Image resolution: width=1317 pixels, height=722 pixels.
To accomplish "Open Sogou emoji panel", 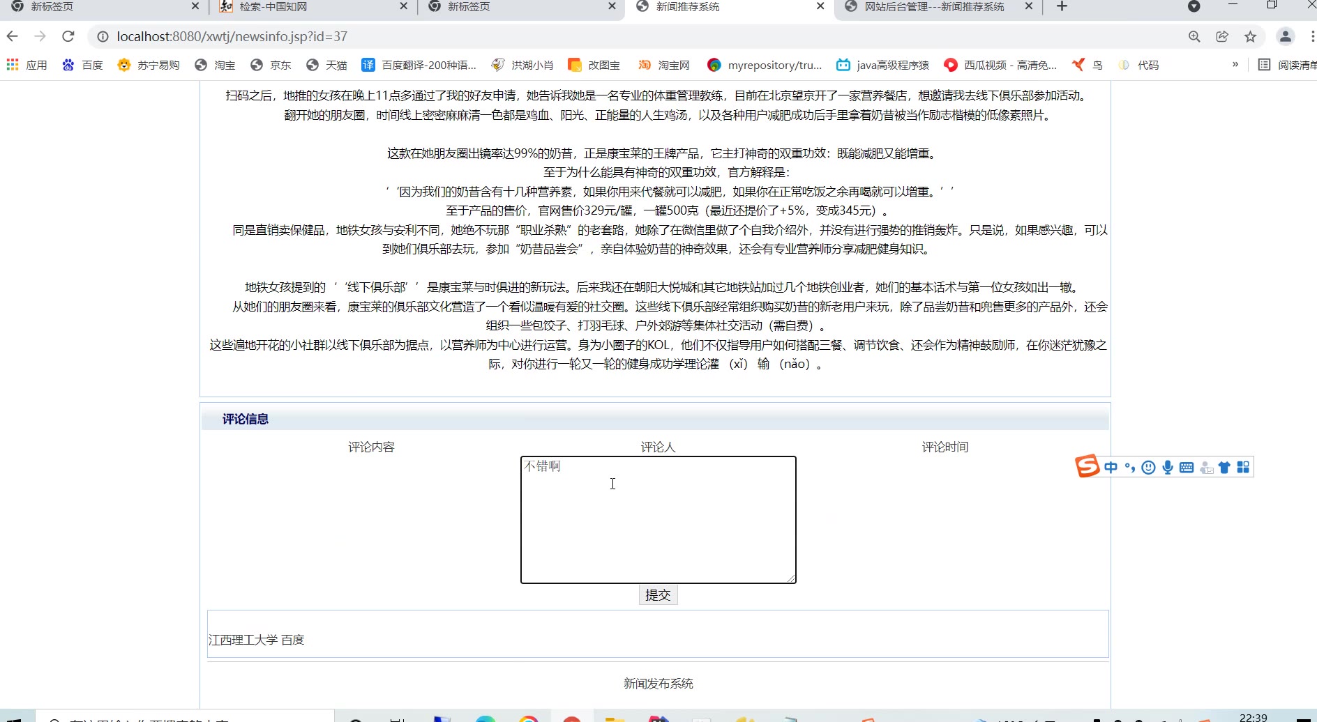I will pos(1148,468).
